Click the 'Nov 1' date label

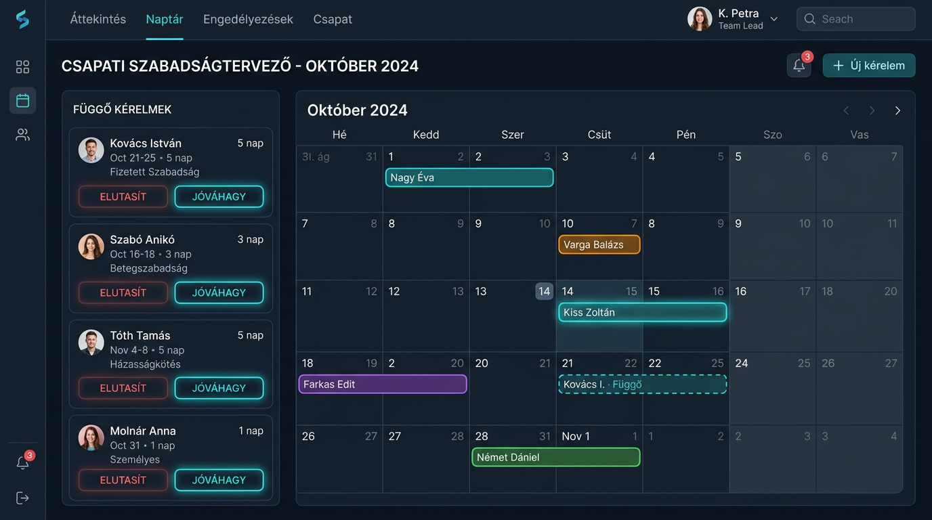pyautogui.click(x=576, y=436)
